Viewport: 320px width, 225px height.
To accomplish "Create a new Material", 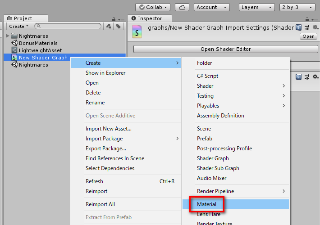I will tap(236, 204).
